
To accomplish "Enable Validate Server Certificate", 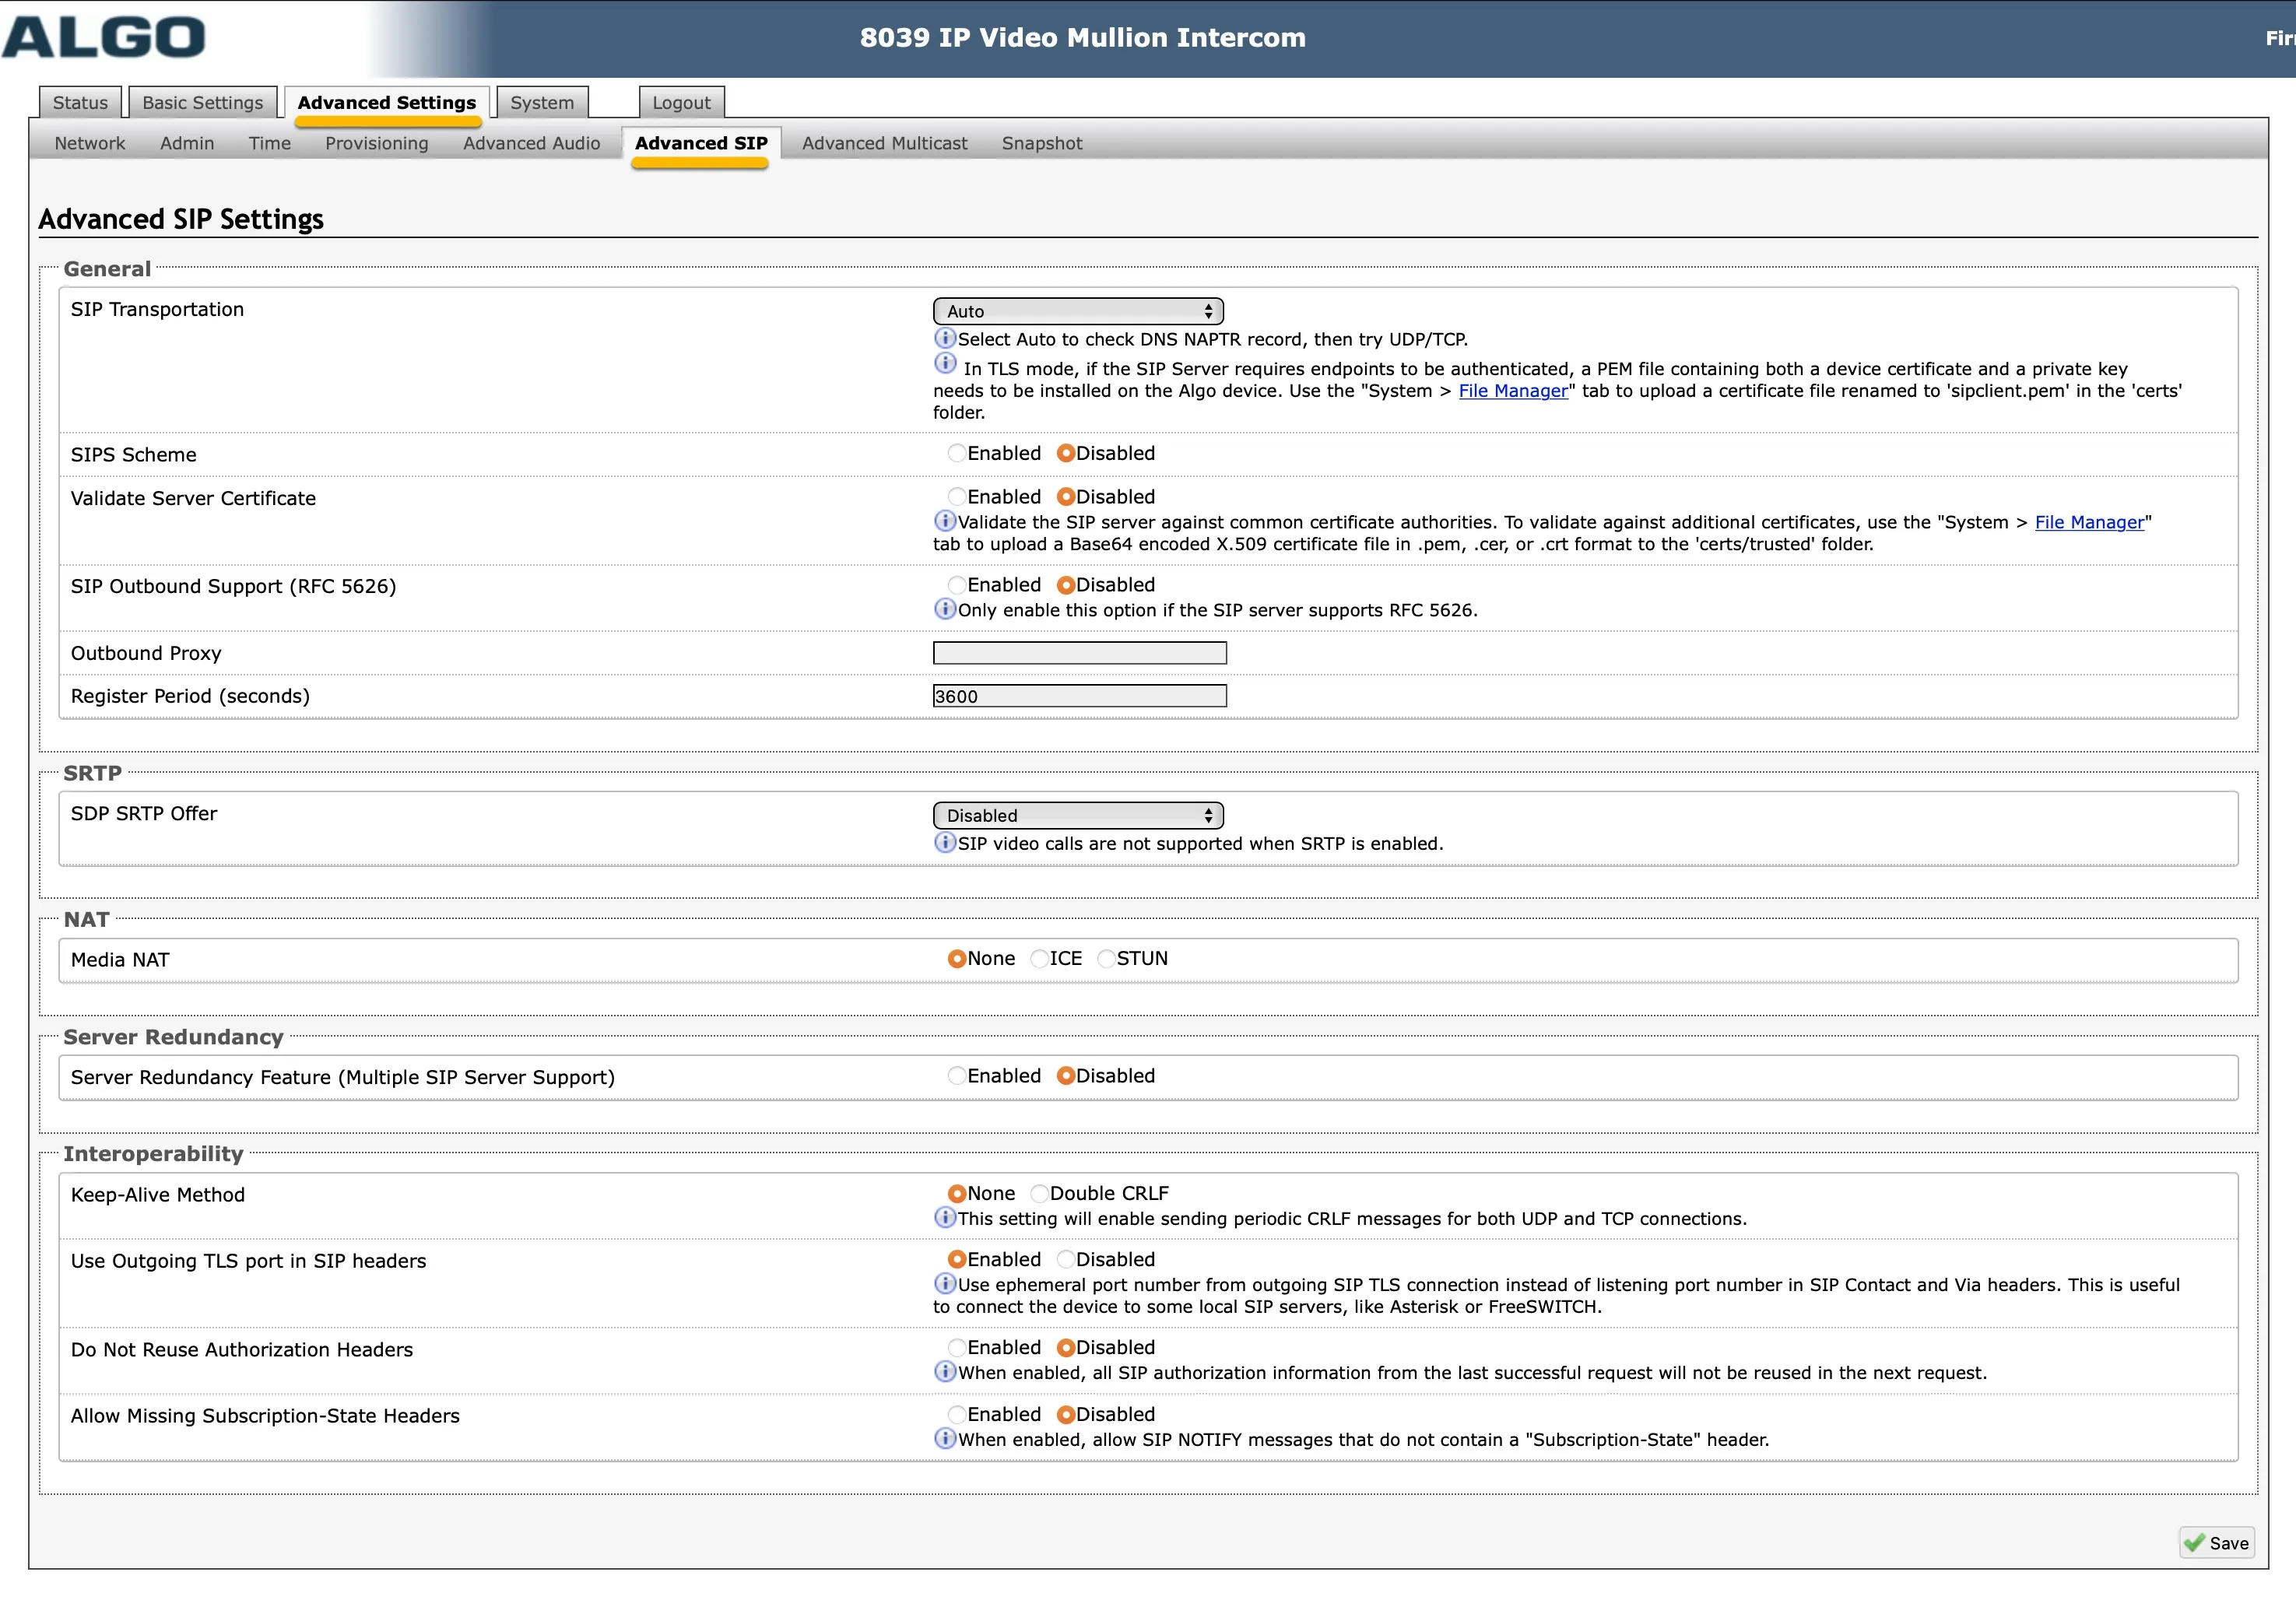I will tap(956, 497).
